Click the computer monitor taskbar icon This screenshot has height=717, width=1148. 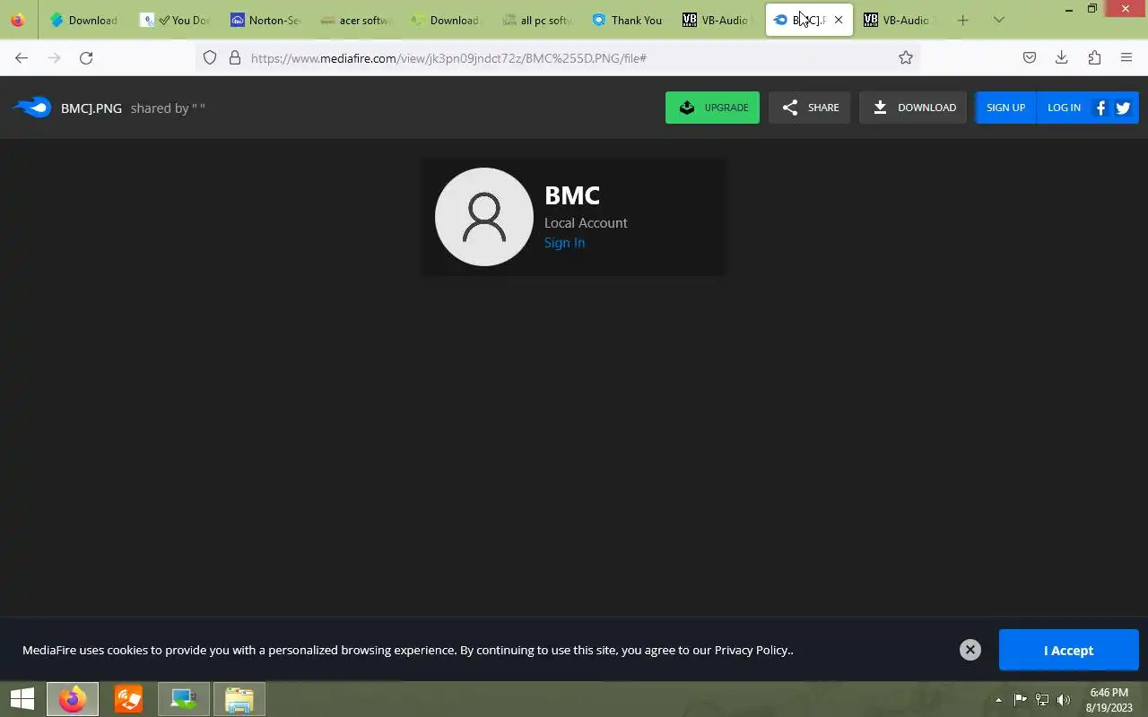[x=184, y=699]
